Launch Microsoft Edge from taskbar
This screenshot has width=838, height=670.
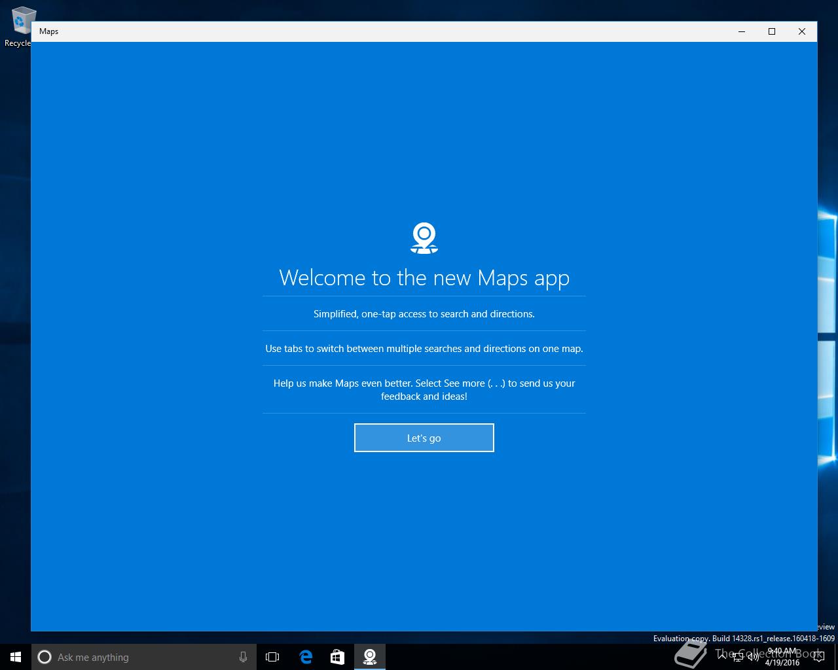click(305, 657)
